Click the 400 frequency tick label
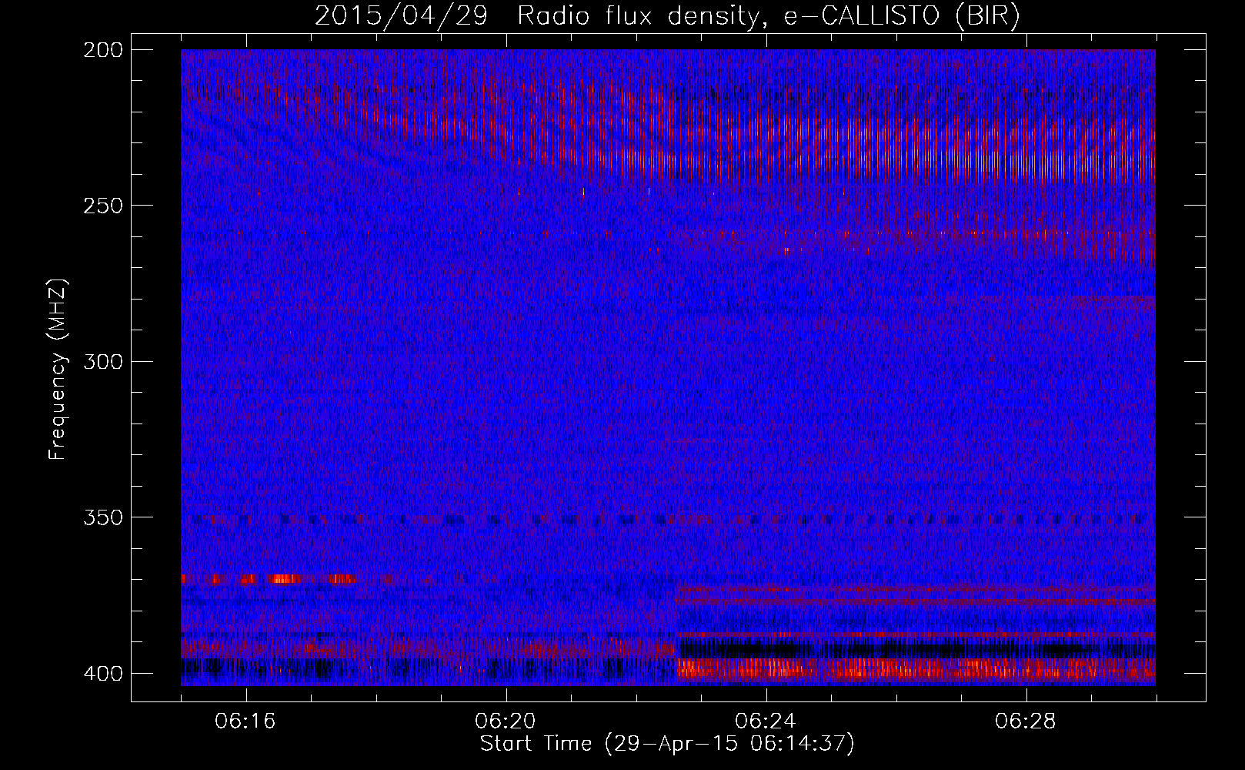Screen dimensions: 1245x770 pyautogui.click(x=103, y=674)
